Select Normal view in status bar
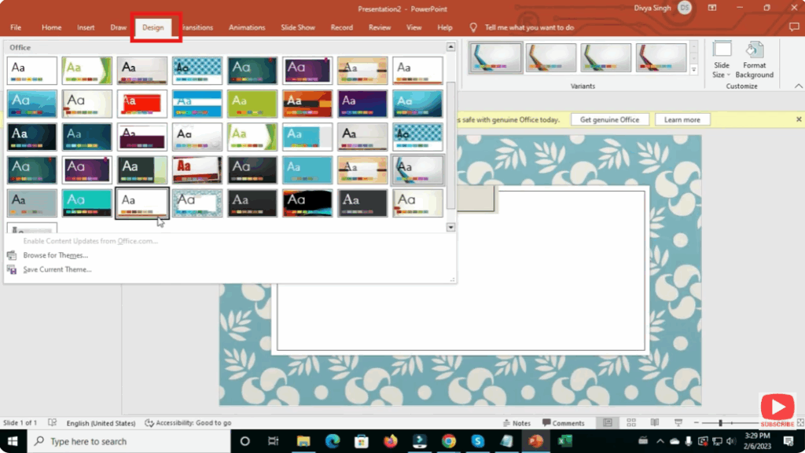The width and height of the screenshot is (805, 453). point(606,422)
